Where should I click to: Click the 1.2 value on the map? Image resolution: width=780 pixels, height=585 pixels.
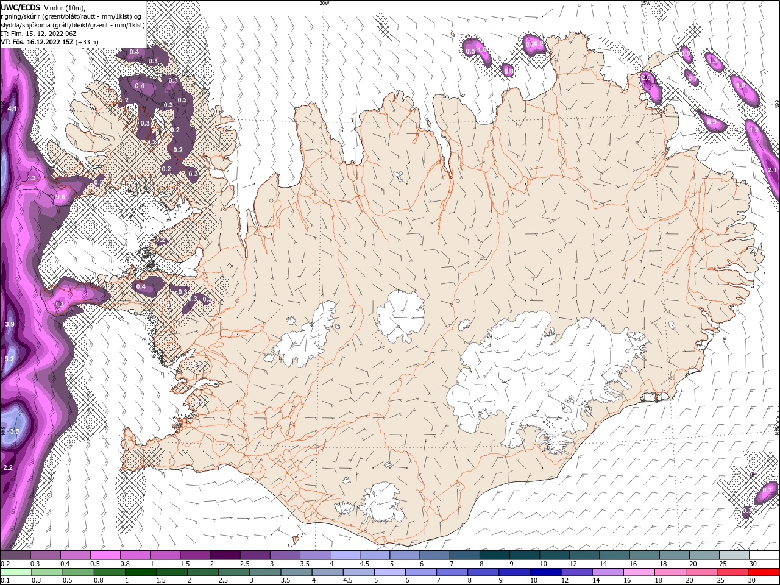tap(753, 130)
